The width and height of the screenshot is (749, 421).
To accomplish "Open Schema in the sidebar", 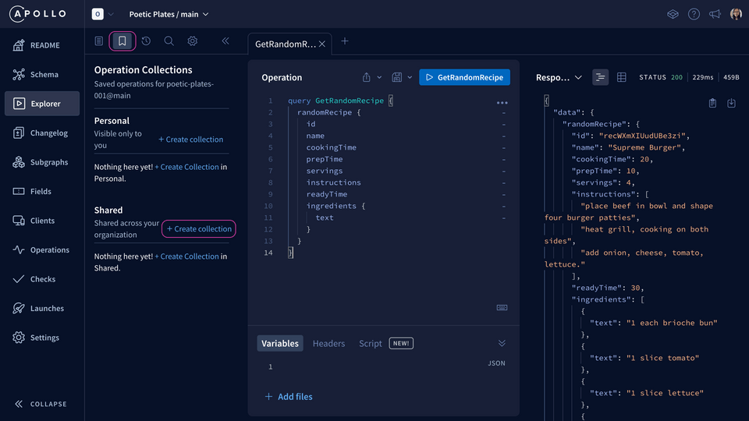I will (42, 75).
